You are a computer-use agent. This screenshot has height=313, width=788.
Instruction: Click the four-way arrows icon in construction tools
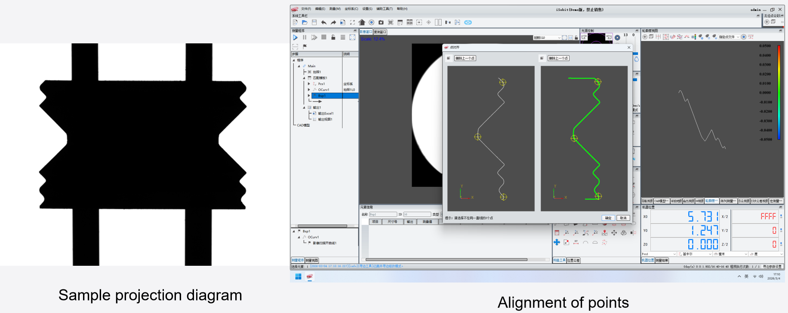614,233
